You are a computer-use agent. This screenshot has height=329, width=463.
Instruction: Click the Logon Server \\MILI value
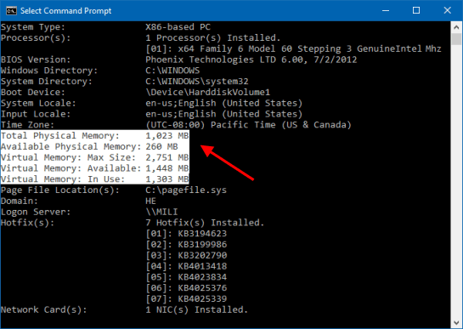161,212
